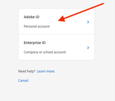Click the 'Personal account' text

point(37,26)
